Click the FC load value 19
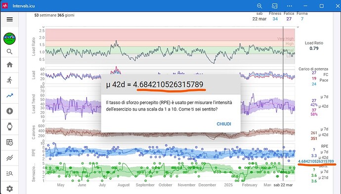 314,78
